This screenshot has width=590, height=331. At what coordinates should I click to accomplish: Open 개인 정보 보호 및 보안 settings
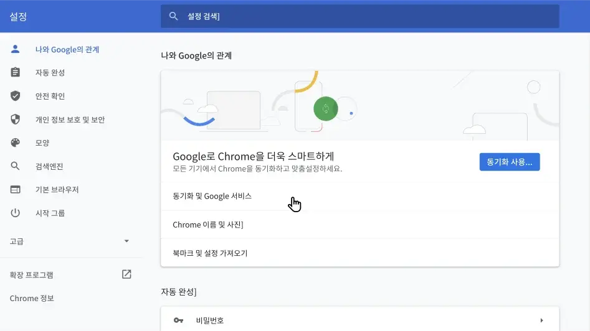click(70, 119)
